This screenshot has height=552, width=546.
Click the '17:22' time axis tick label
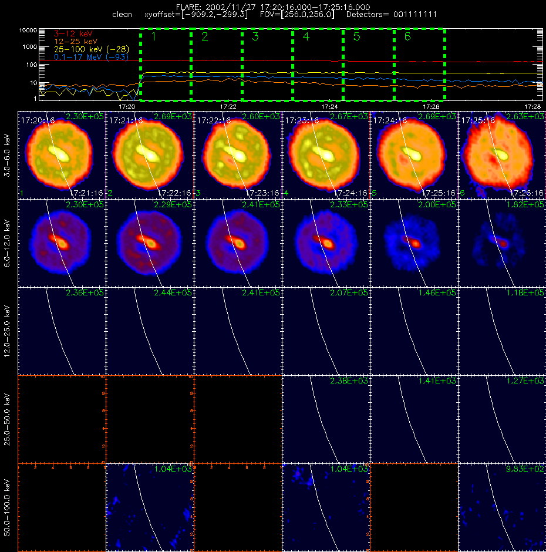[228, 106]
